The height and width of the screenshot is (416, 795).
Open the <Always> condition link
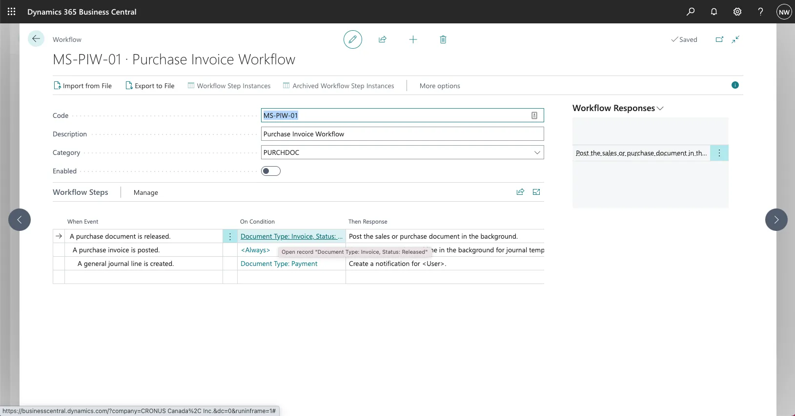click(256, 250)
